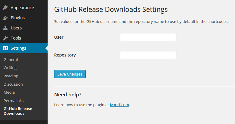The height and width of the screenshot is (124, 235).
Task: Select the Settings menu item
Action: 18,48
